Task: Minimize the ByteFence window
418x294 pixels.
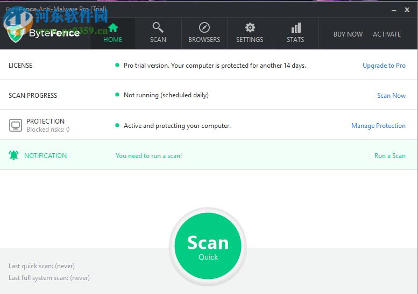Action: click(x=394, y=10)
